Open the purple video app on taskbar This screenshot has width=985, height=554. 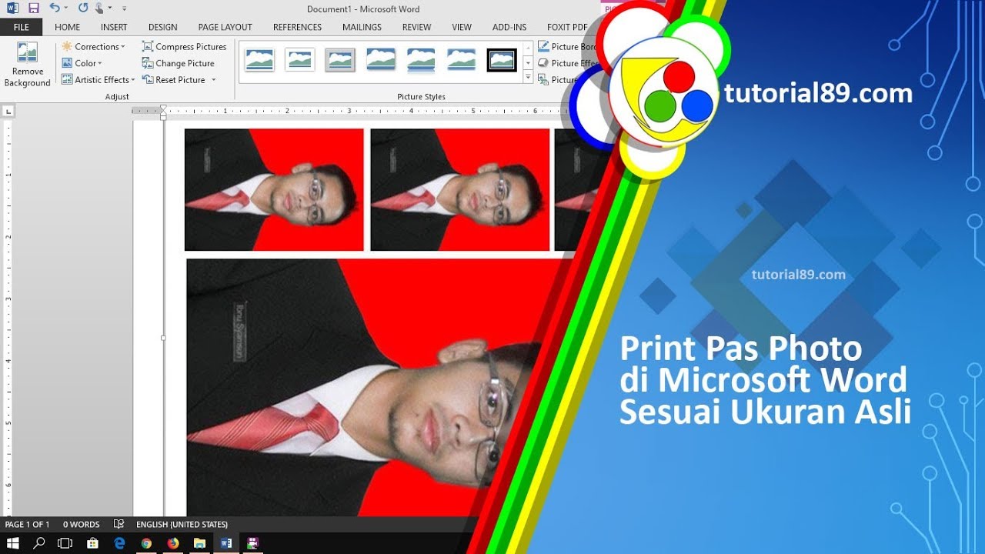coord(252,543)
